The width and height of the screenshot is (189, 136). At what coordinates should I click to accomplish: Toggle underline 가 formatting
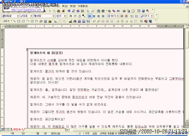pos(79,16)
